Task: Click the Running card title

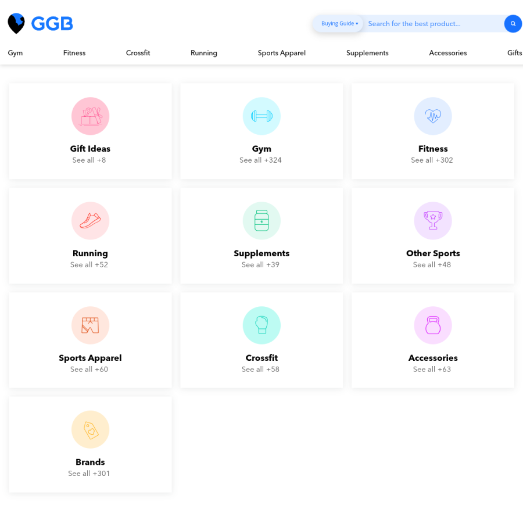Action: click(91, 253)
